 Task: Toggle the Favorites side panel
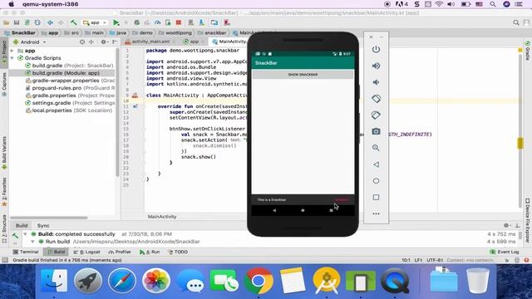[x=4, y=192]
